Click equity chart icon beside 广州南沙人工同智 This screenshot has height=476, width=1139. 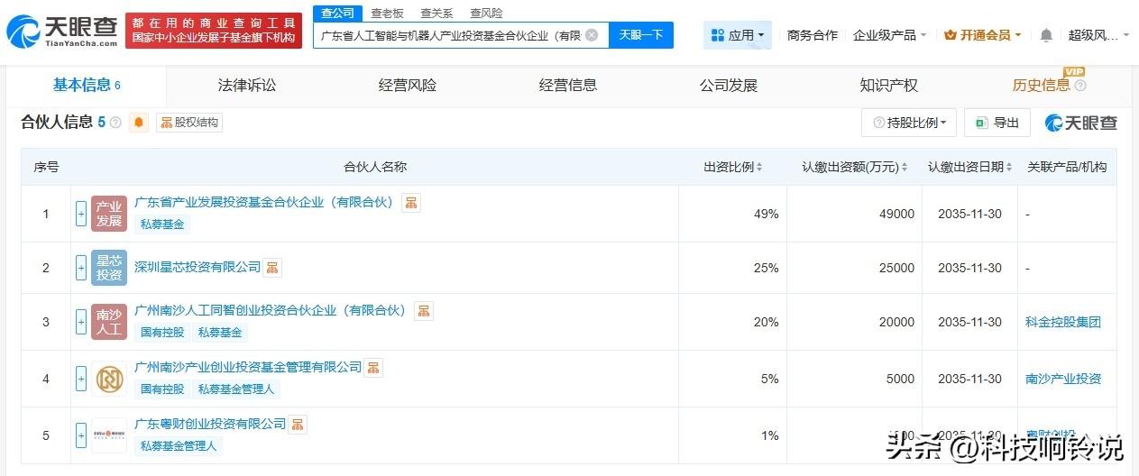coord(424,311)
